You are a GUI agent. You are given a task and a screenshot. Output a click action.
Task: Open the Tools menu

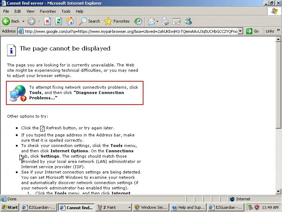coord(66,11)
